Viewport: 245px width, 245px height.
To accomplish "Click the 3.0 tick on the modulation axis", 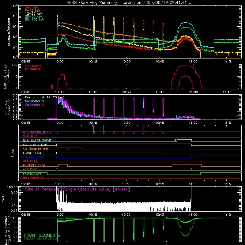I will 15,96.
